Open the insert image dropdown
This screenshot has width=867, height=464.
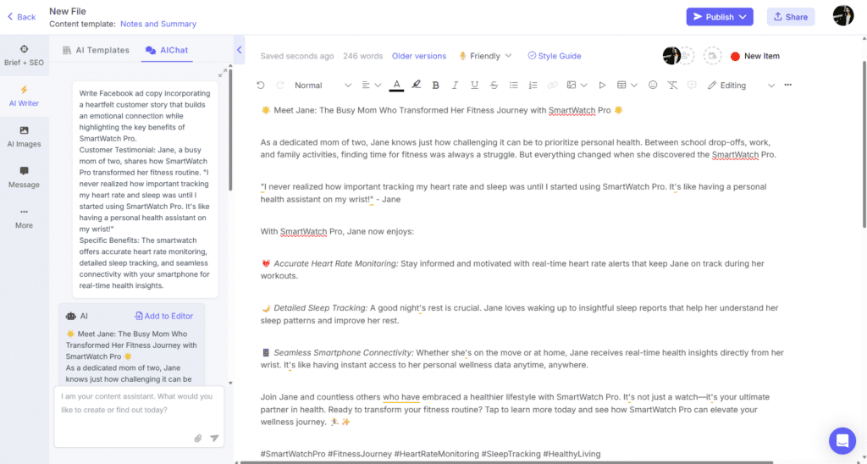576,86
